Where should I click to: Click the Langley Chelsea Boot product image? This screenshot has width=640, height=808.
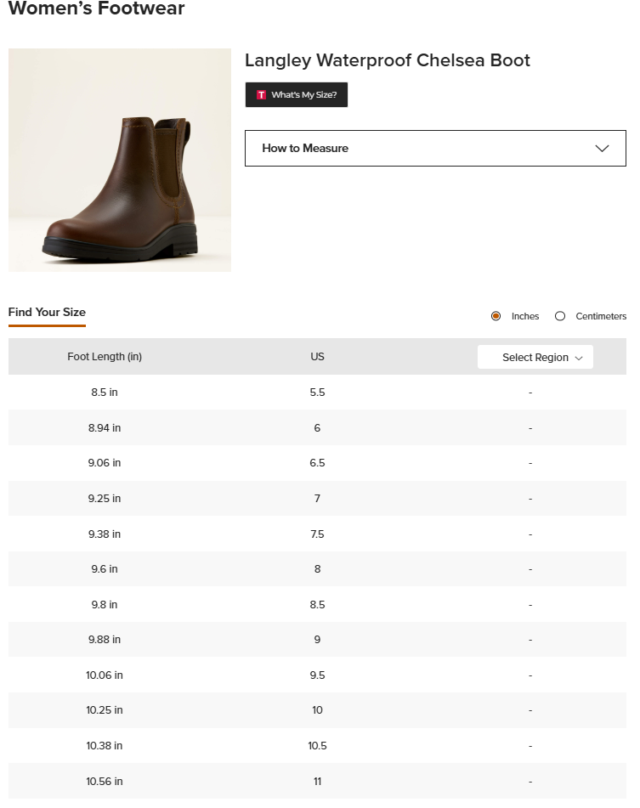(x=120, y=161)
